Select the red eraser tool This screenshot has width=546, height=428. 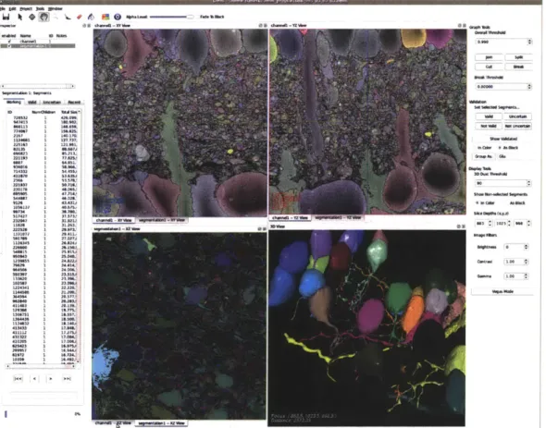click(x=79, y=17)
